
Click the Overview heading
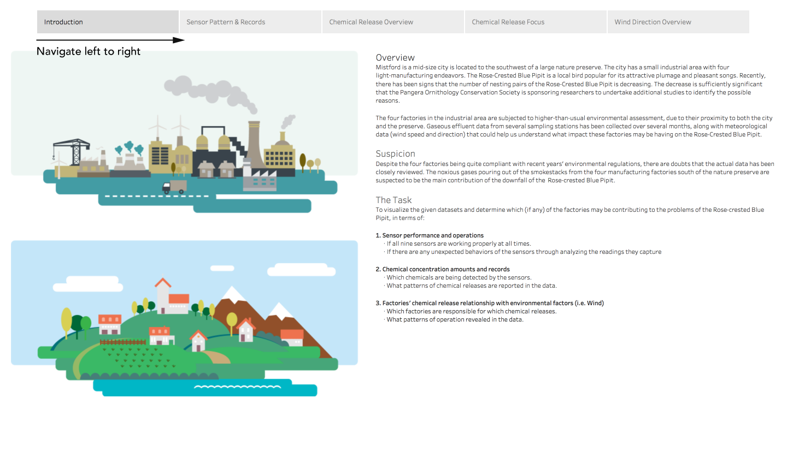(395, 57)
